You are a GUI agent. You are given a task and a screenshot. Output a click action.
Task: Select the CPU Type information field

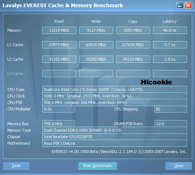click(x=115, y=89)
